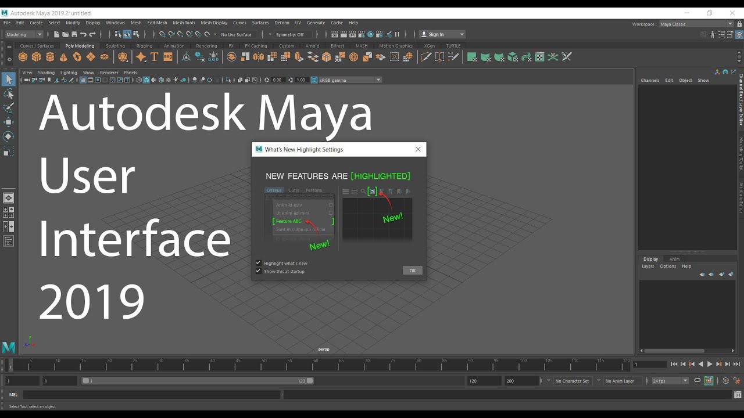Open the Script Editor icon at bottom right

point(738,395)
